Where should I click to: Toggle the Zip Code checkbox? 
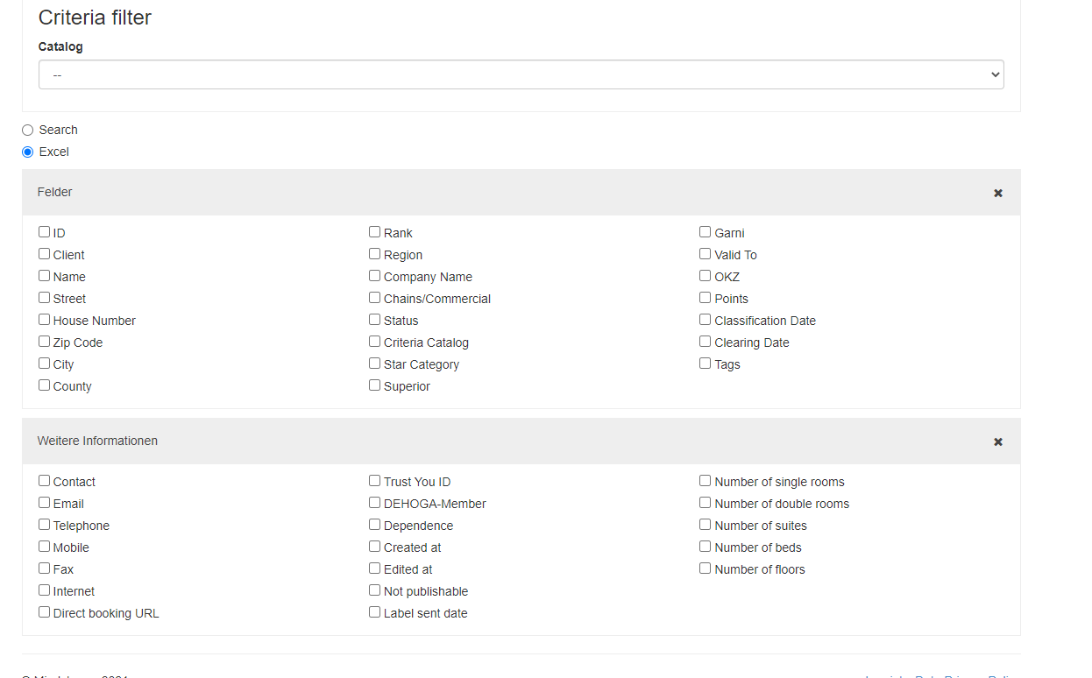[x=45, y=342]
